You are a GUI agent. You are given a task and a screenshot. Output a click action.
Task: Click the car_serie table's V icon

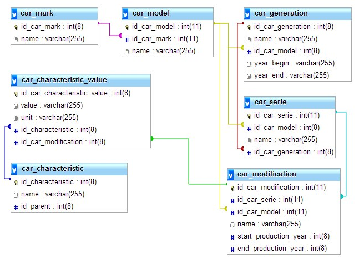[x=248, y=102]
